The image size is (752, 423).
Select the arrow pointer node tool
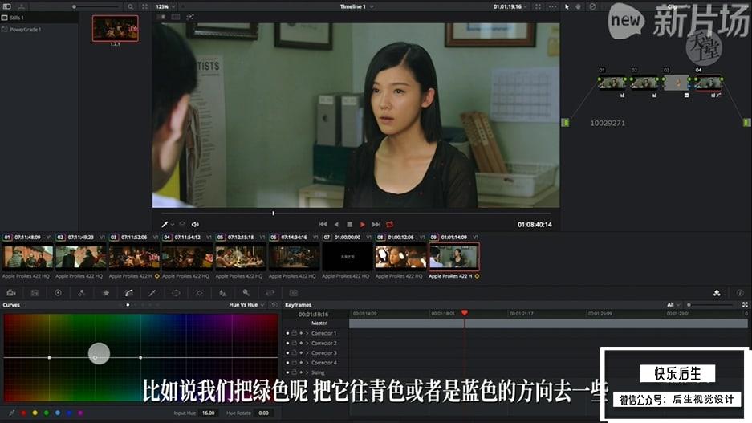coord(567,6)
